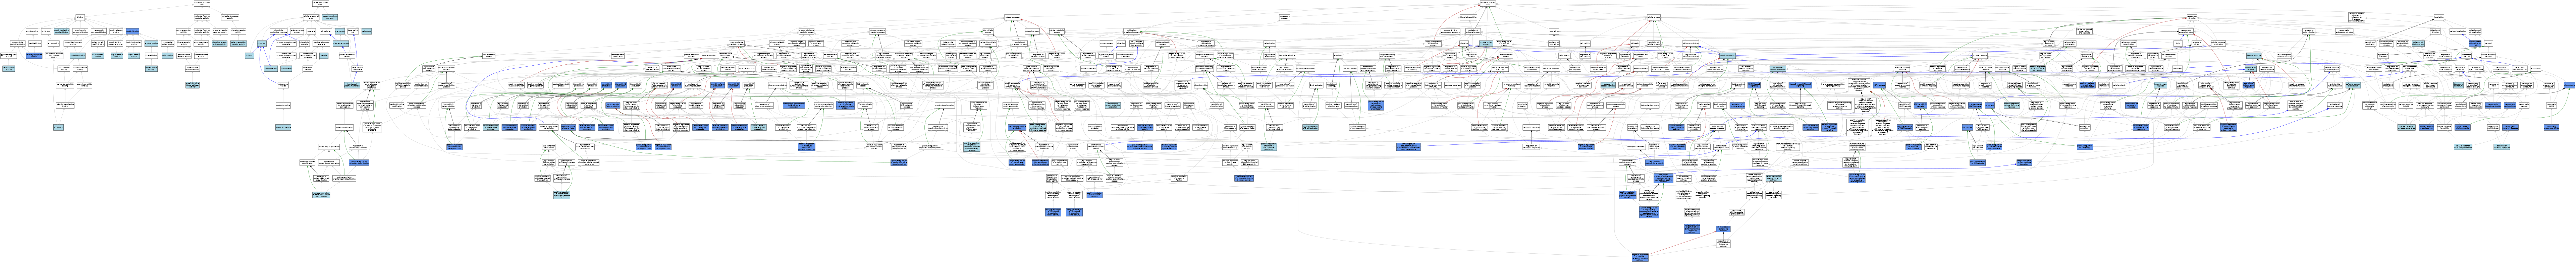This screenshot has width=2576, height=262.
Task: Click the 'cytoskeleton' node
Action: pos(286,69)
